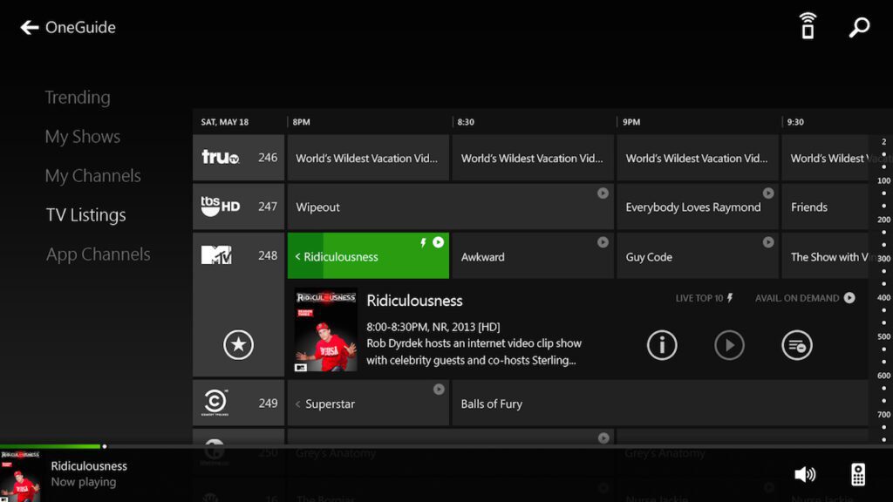Select the TBS HD channel logo

point(221,206)
